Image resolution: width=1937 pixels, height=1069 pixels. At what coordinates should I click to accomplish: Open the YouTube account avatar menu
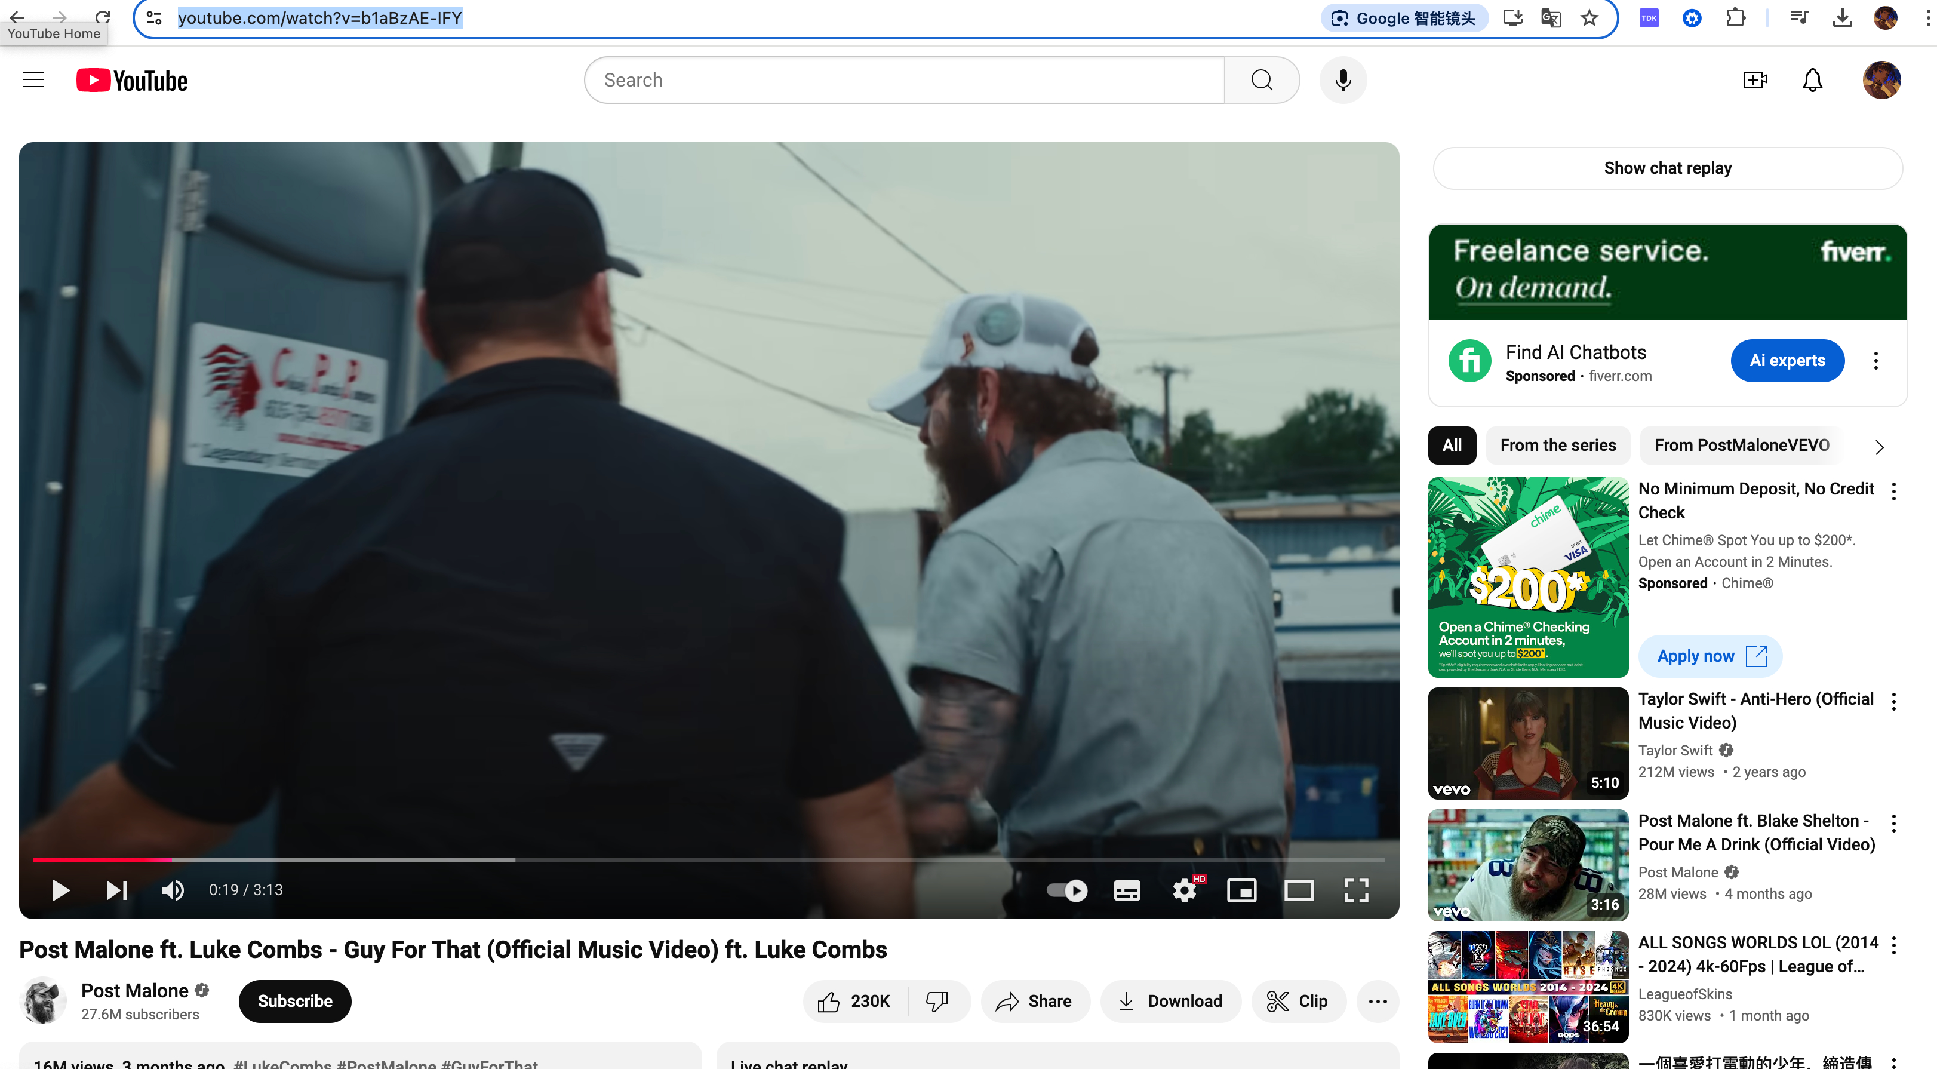(1881, 80)
